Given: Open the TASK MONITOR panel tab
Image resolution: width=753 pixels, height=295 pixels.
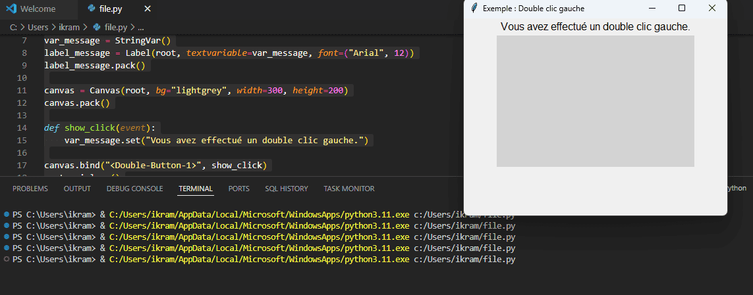Looking at the screenshot, I should tap(349, 189).
